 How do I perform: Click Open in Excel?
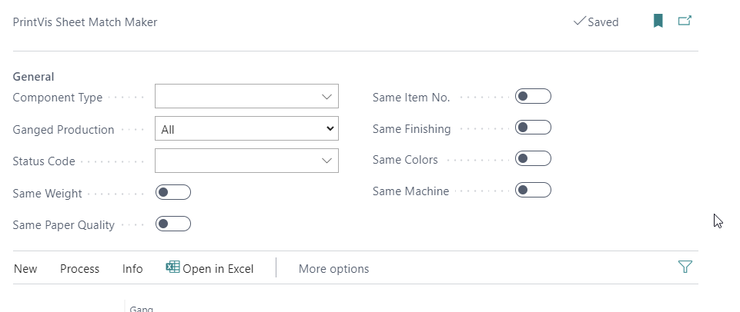point(218,269)
